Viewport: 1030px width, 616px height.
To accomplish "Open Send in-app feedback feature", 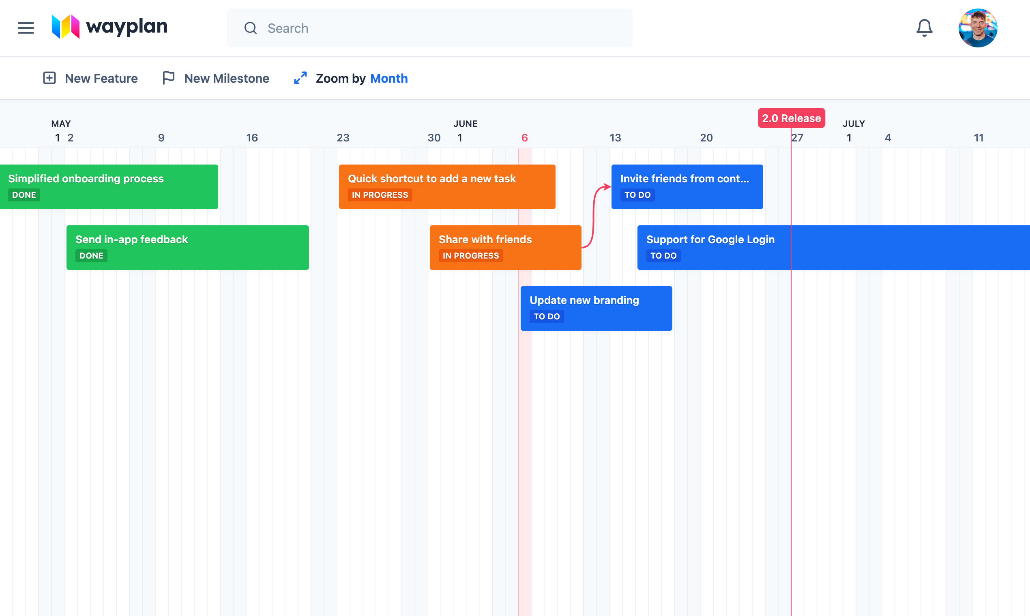I will click(188, 248).
